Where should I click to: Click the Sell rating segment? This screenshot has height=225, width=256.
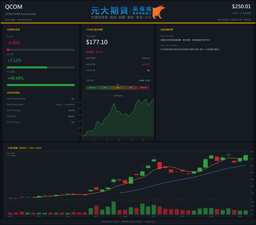(x=131, y=88)
